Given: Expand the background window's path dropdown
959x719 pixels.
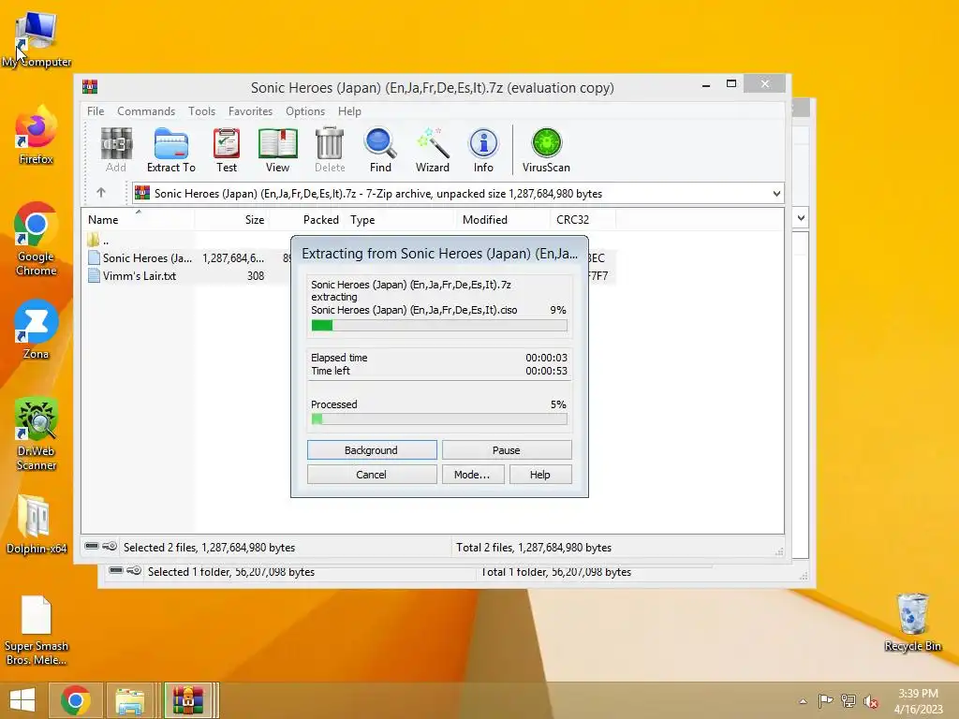Looking at the screenshot, I should click(801, 217).
